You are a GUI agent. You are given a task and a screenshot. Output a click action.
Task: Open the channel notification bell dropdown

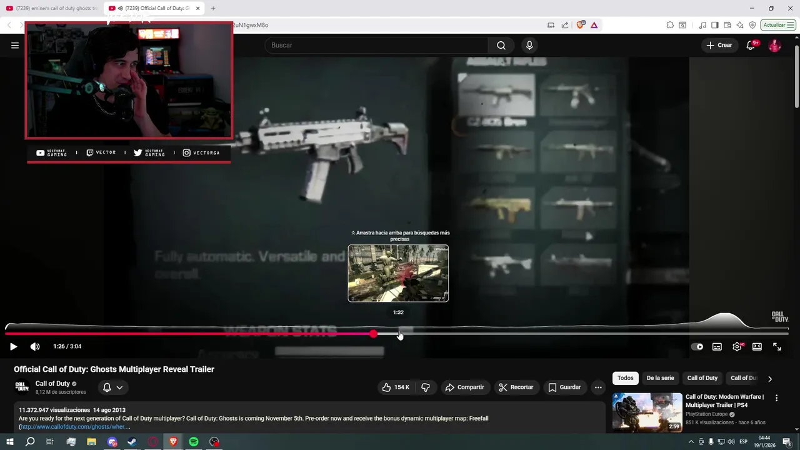click(x=112, y=387)
